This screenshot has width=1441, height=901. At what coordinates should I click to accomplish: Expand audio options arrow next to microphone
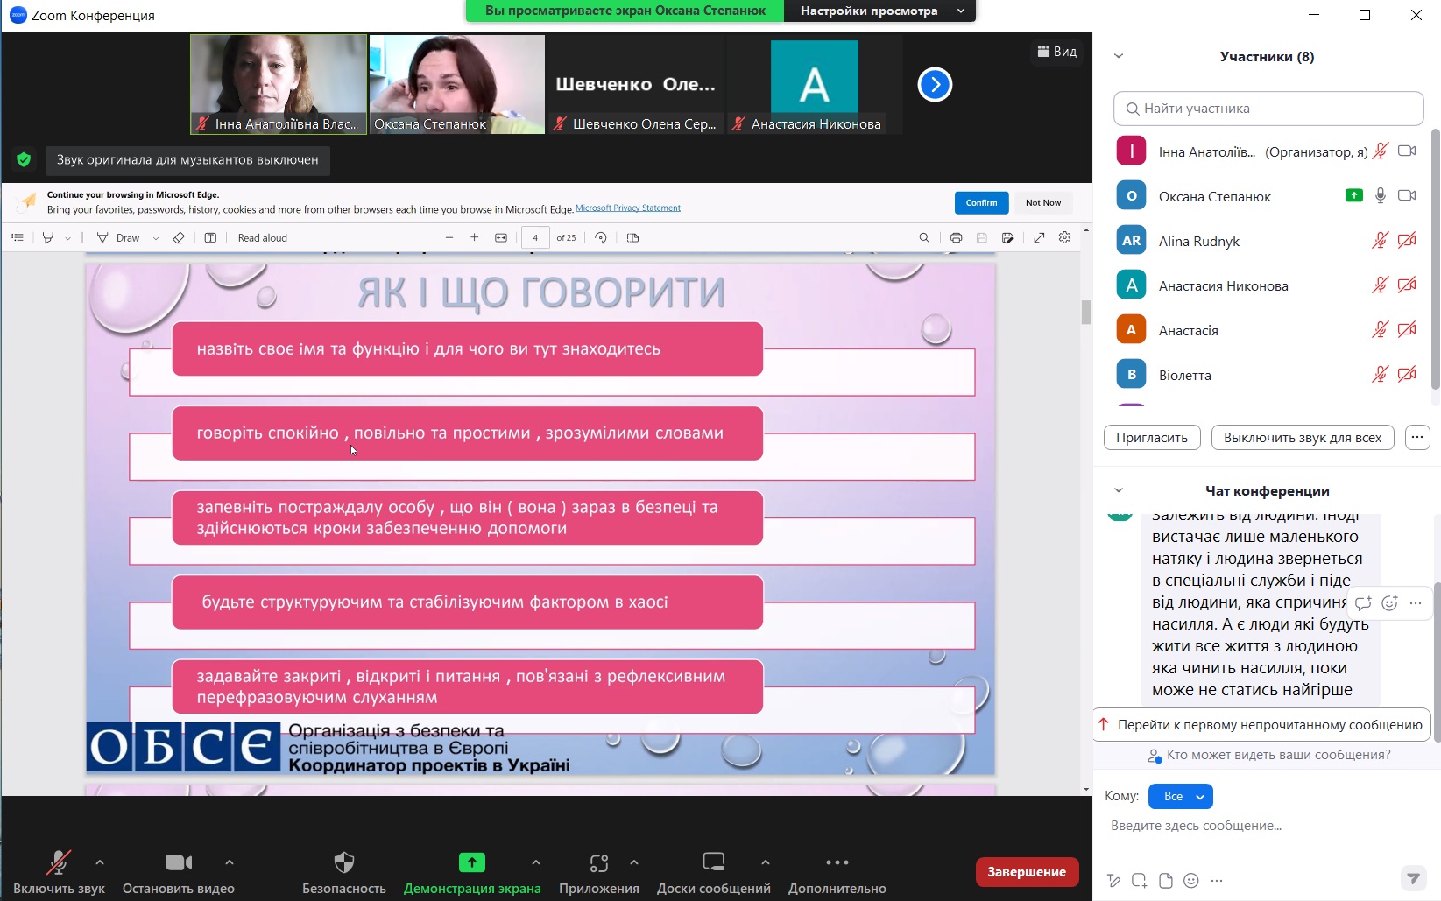100,862
